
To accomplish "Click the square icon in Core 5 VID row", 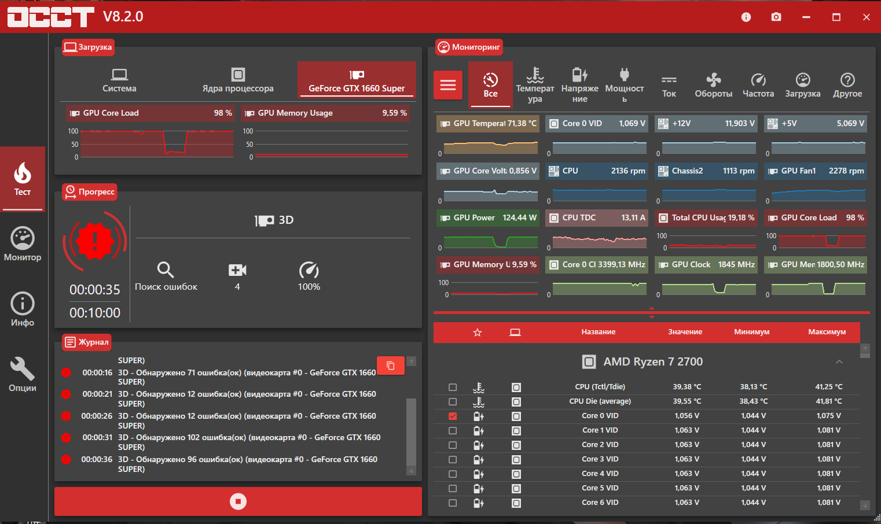I will (x=516, y=489).
